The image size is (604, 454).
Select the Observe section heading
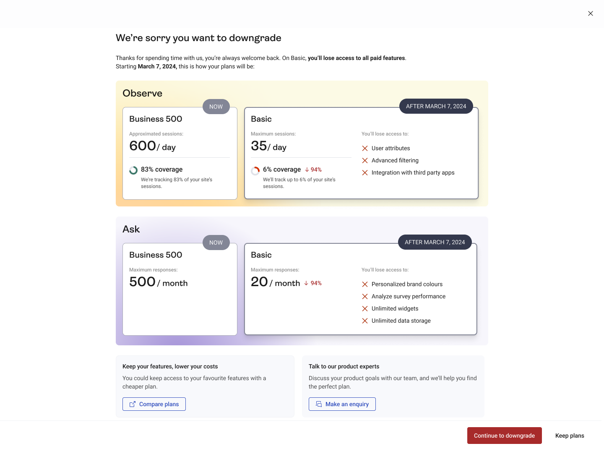143,93
